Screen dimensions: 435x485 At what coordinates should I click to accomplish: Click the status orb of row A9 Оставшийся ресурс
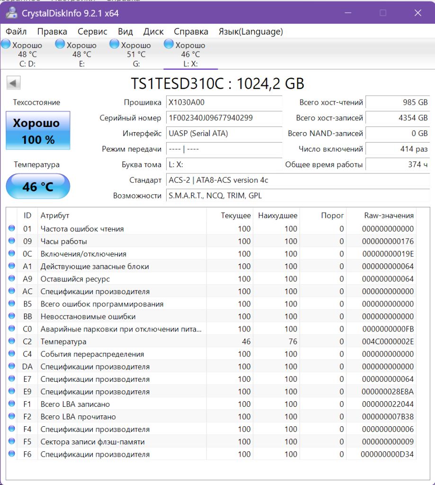tap(12, 278)
